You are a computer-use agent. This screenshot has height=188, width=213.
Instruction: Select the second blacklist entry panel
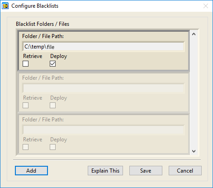pos(104,92)
